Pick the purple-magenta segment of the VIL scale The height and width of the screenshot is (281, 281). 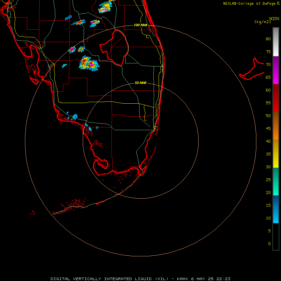click(x=276, y=70)
